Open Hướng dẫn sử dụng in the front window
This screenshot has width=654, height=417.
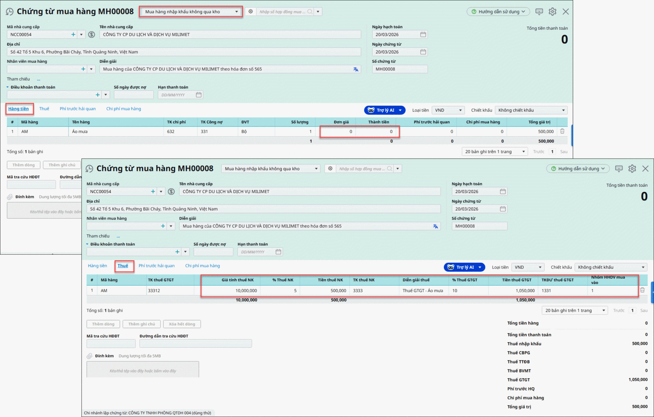[578, 169]
